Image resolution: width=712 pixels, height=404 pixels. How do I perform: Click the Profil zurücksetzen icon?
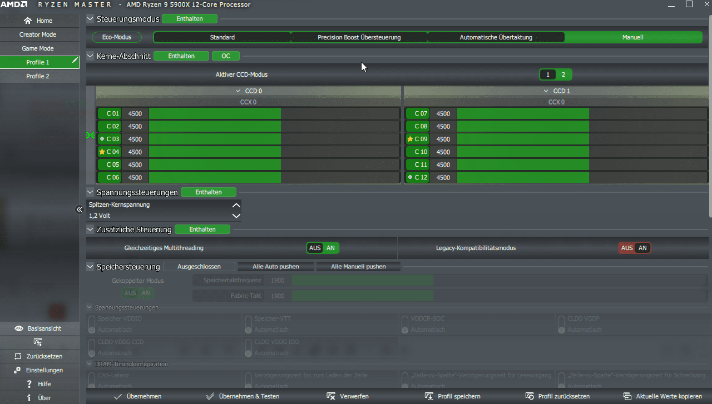click(530, 396)
